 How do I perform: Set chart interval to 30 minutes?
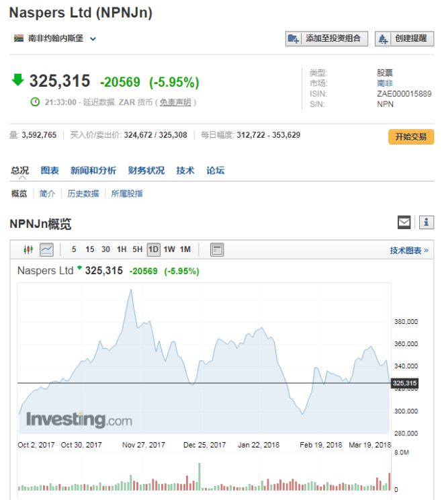click(105, 249)
